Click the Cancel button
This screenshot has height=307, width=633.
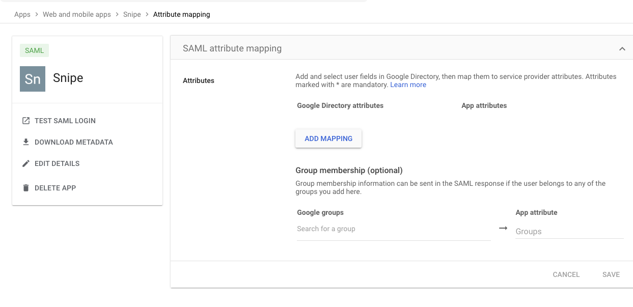566,274
